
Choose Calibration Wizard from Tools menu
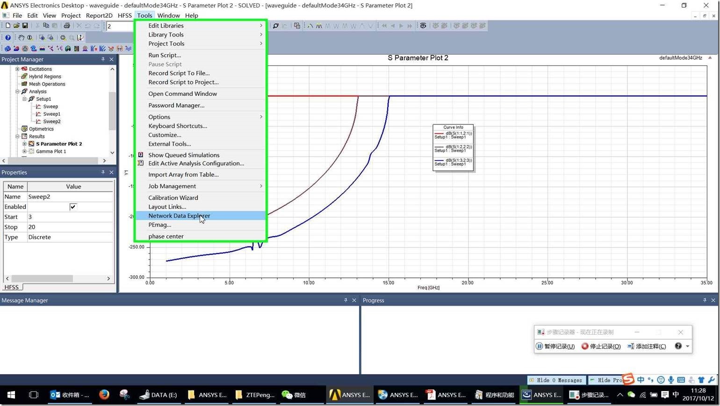pyautogui.click(x=173, y=198)
